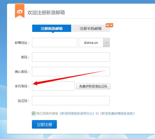The width and height of the screenshot is (155, 139).
Task: Click the 密码 password field
Action: click(71, 57)
